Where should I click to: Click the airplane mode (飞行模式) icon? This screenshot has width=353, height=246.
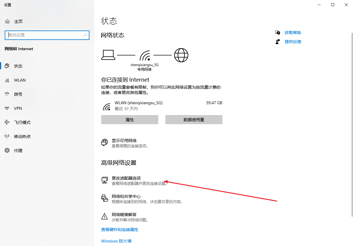coord(7,122)
